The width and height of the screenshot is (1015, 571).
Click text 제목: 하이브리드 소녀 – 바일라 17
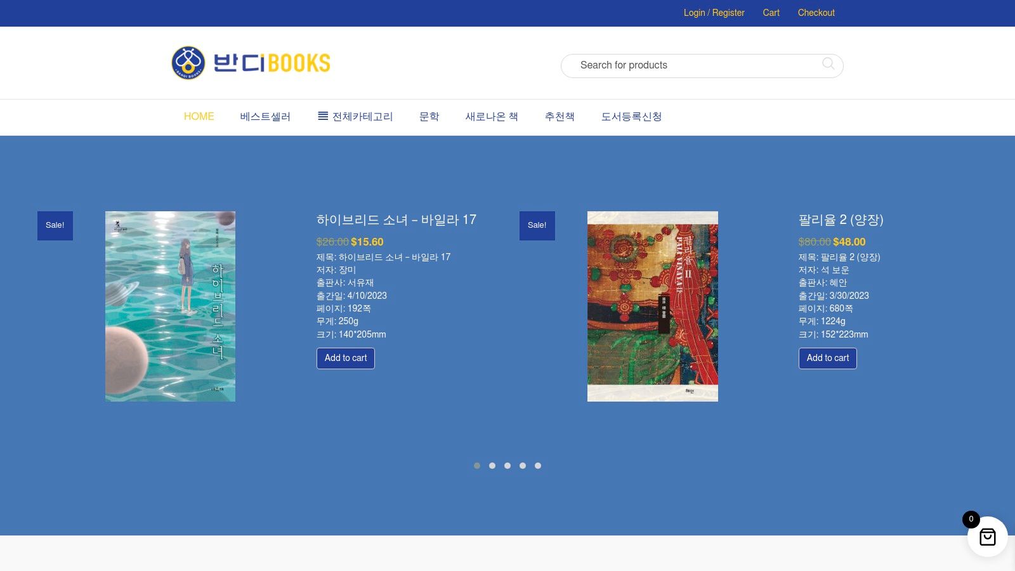[384, 257]
